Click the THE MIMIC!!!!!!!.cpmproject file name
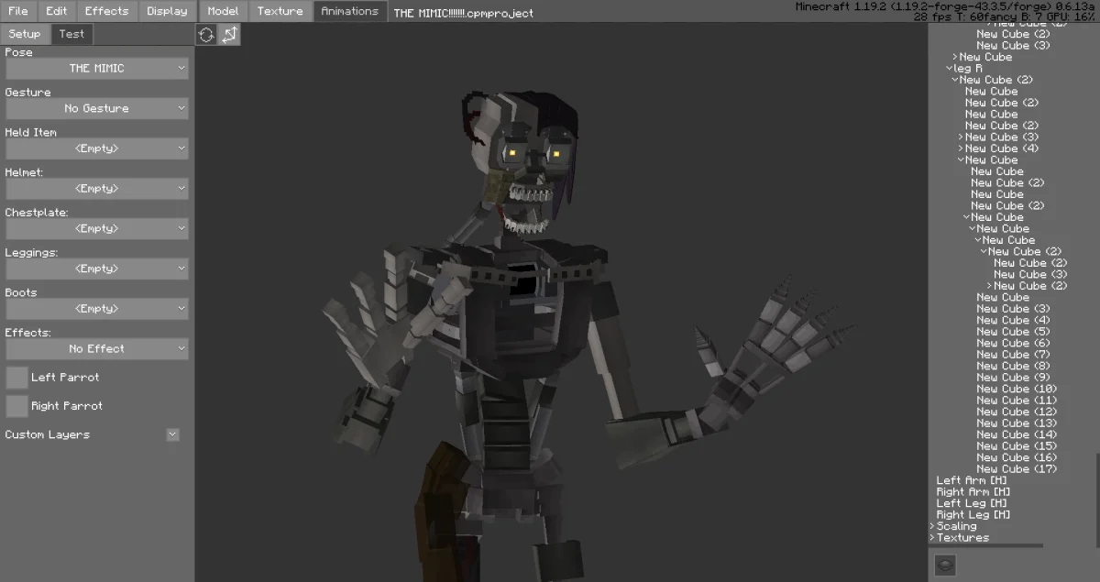The width and height of the screenshot is (1100, 582). point(464,13)
